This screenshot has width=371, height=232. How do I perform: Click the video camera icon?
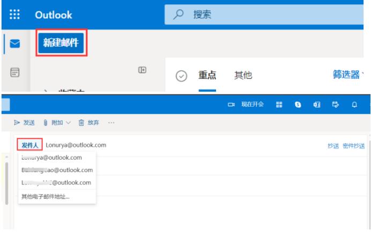pos(231,104)
